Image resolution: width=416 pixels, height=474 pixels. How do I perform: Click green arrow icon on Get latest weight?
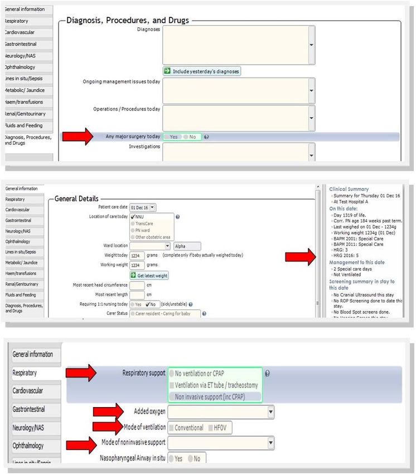[133, 275]
